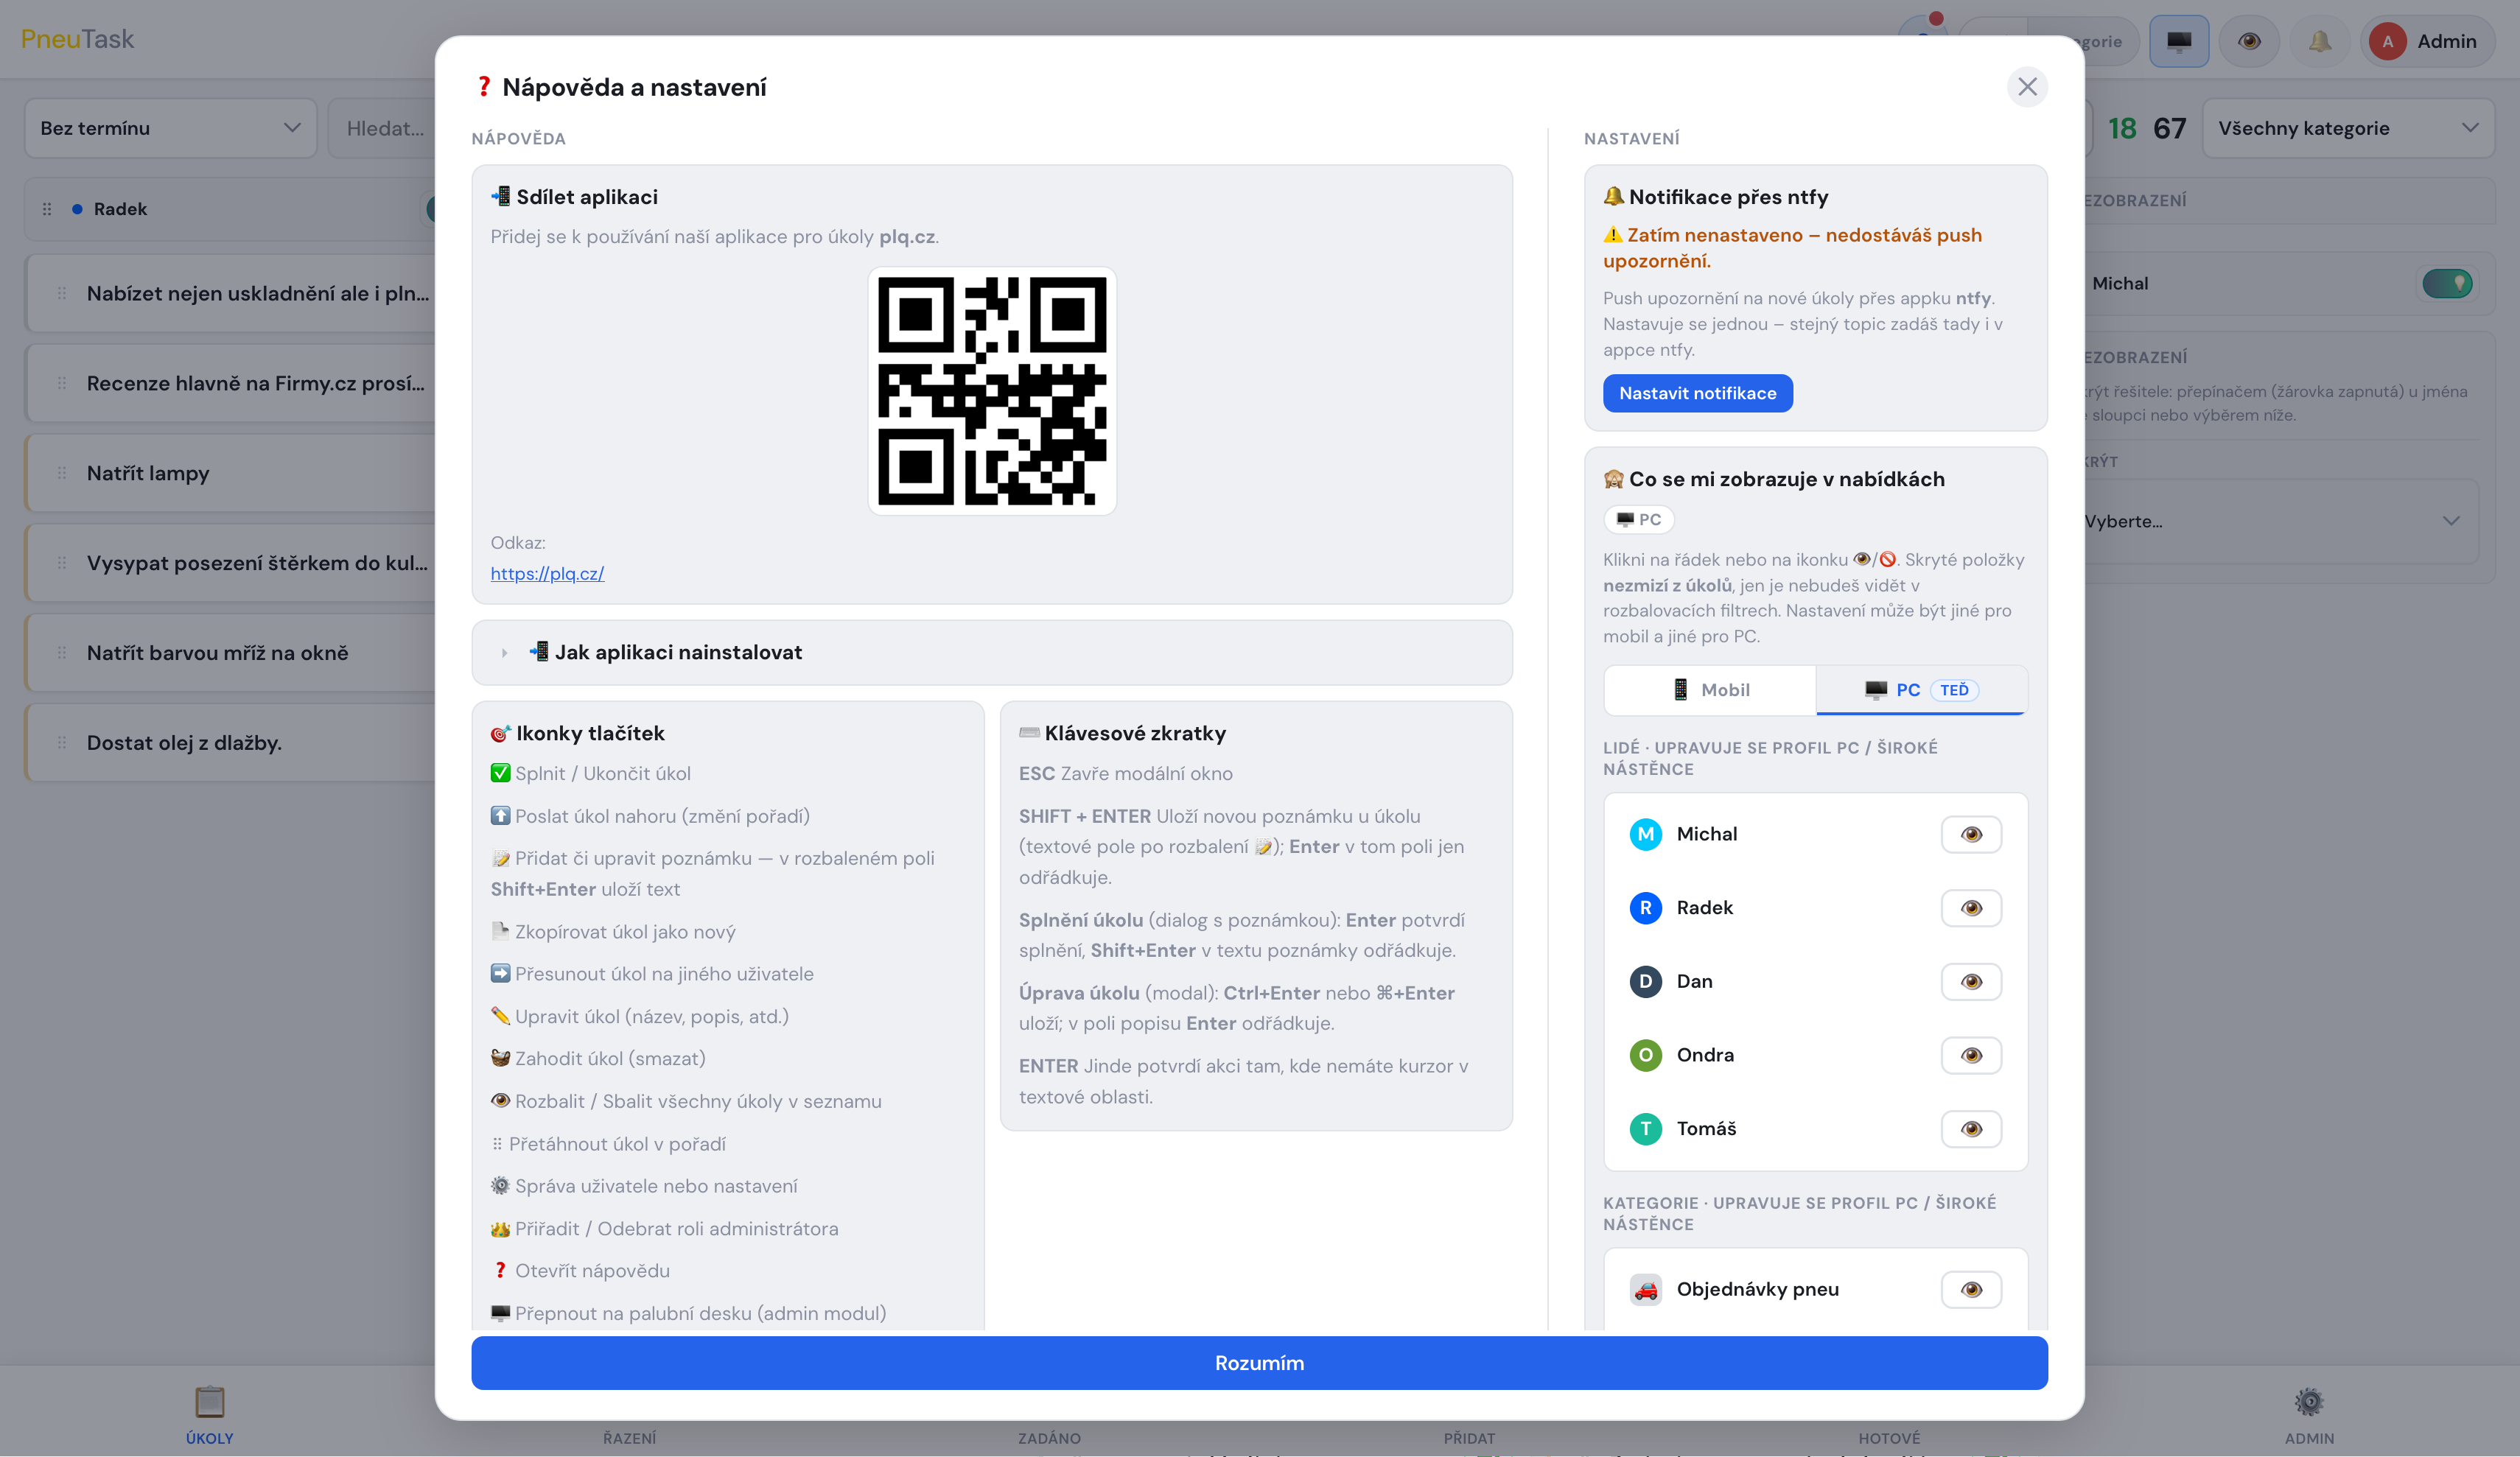Click the right-arrow Přesunout úkol icon
This screenshot has width=2520, height=1457.
click(501, 973)
